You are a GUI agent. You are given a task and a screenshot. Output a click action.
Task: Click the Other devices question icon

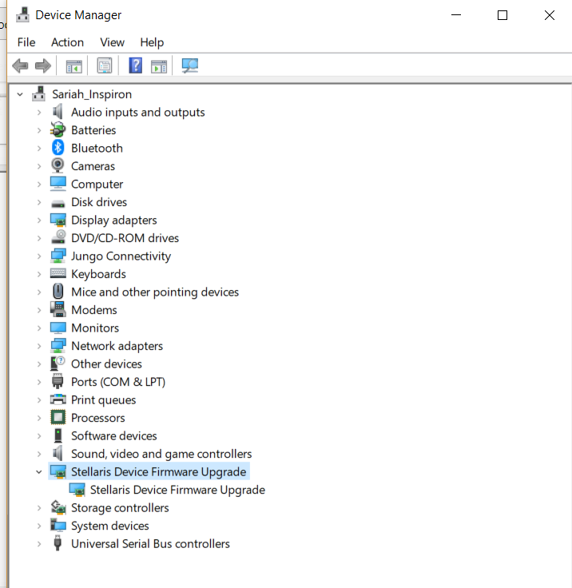point(58,364)
